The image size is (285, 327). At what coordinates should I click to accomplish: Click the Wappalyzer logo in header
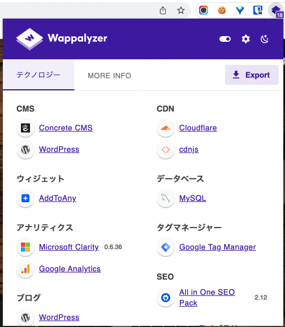62,39
